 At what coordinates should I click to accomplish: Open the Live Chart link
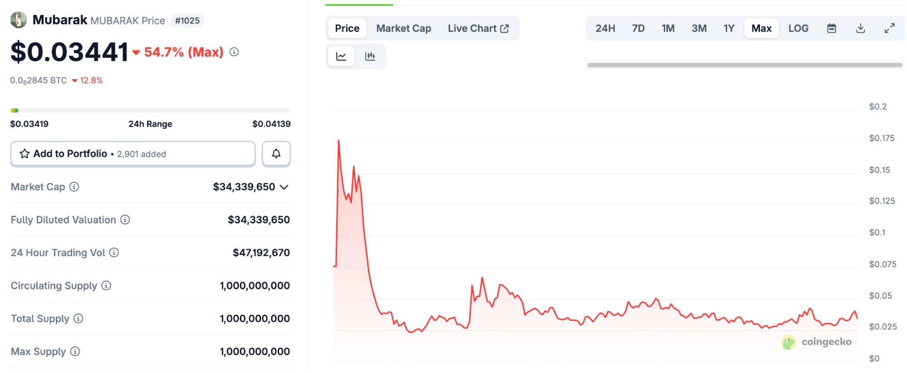click(478, 29)
